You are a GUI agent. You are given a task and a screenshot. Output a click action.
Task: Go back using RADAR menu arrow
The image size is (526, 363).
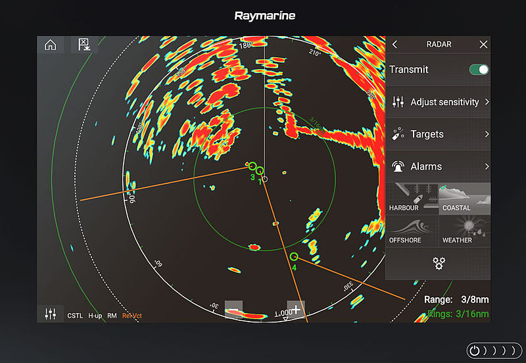pyautogui.click(x=394, y=45)
